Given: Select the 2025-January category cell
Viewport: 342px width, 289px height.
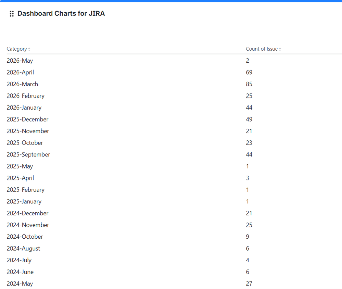Looking at the screenshot, I should tap(24, 202).
